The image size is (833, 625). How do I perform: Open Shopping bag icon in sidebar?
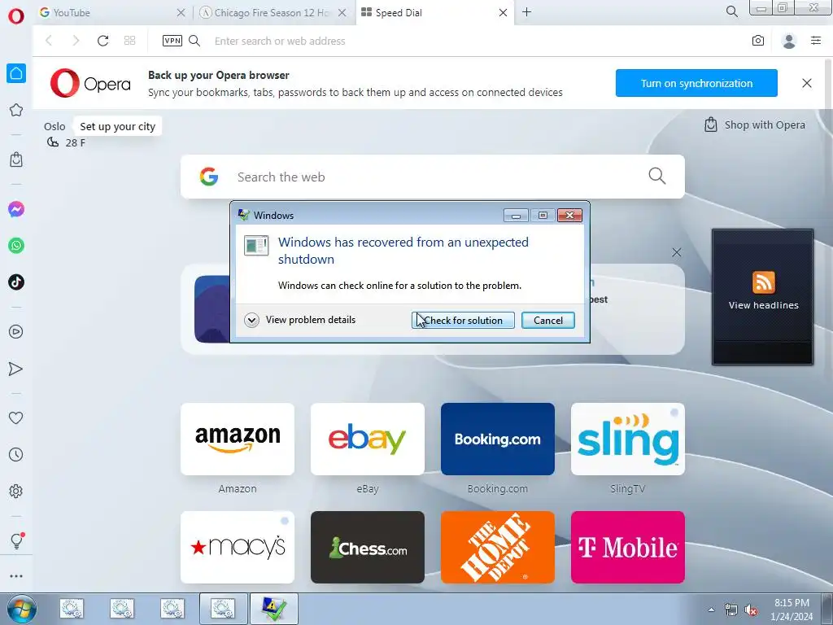point(16,160)
